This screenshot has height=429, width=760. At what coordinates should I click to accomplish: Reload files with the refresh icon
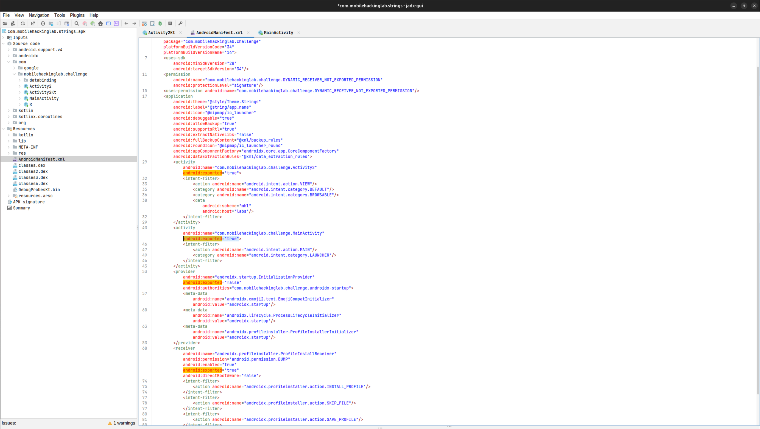click(x=23, y=23)
